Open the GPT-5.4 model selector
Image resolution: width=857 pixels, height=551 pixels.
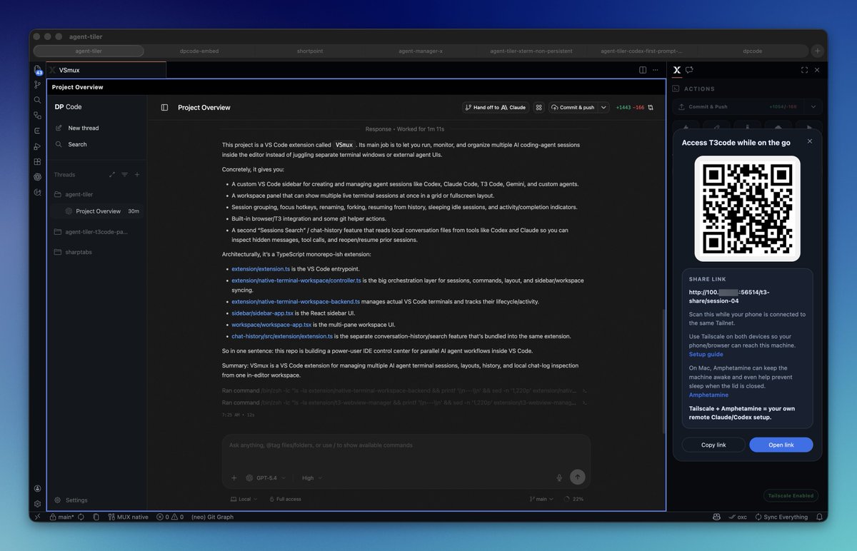(x=266, y=477)
